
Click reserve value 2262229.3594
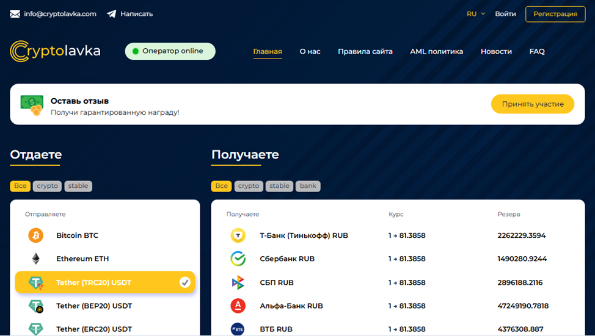click(x=521, y=235)
